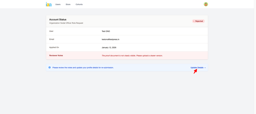256x114 pixels.
Task: Click the Test ONO user name value
Action: pos(106,31)
